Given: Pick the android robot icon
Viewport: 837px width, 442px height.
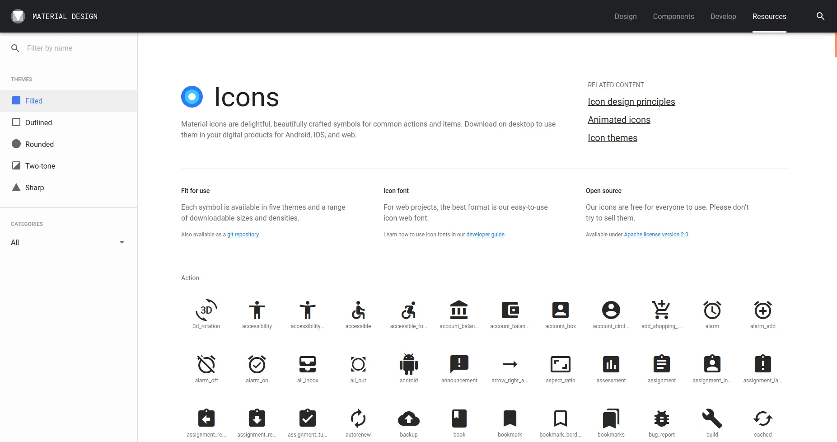Looking at the screenshot, I should (x=409, y=365).
